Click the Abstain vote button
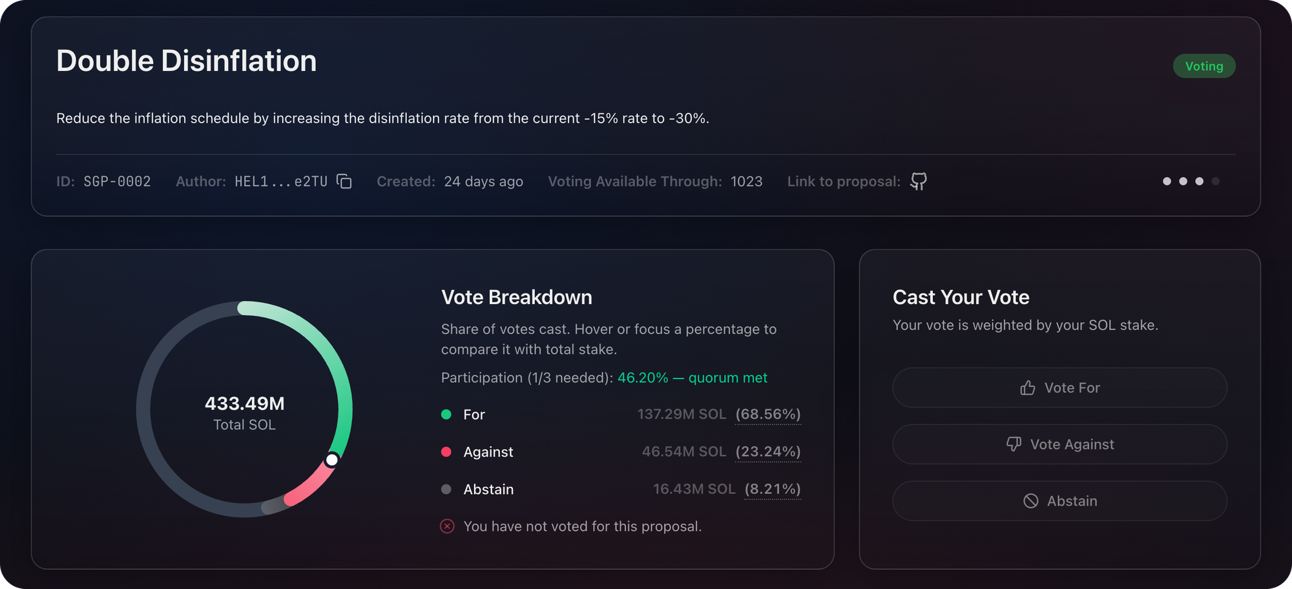 point(1059,501)
